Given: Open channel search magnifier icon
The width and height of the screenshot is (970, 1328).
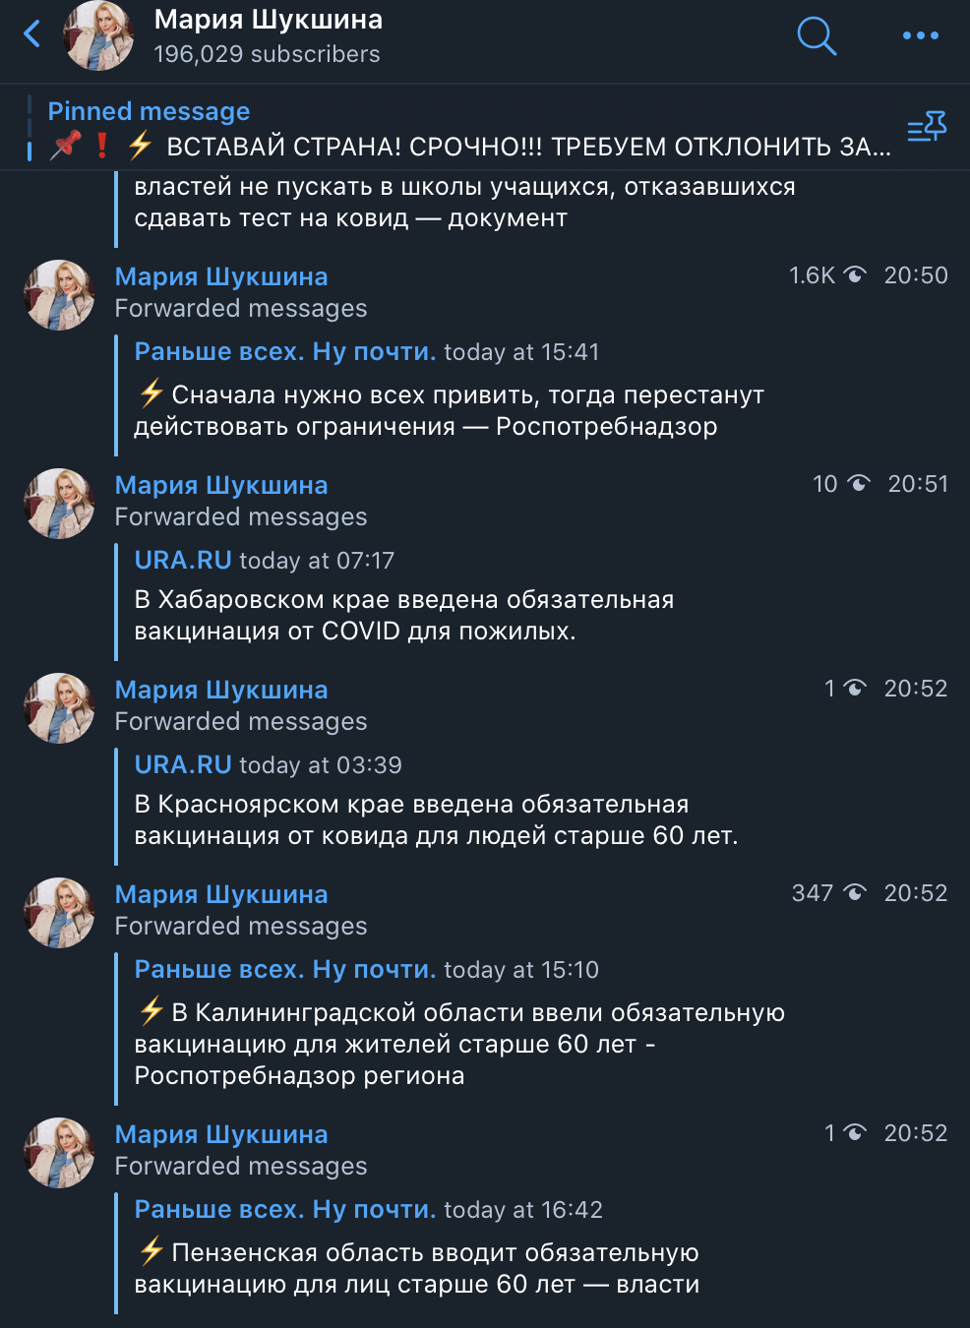Looking at the screenshot, I should [816, 36].
